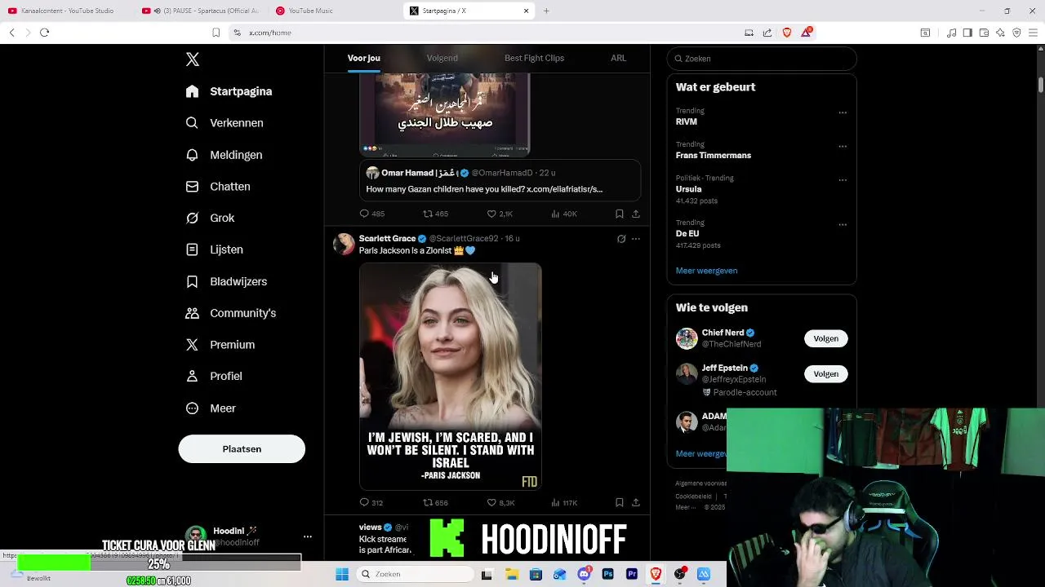This screenshot has width=1045, height=587.
Task: Open Startpagina from the sidebar
Action: (229, 91)
